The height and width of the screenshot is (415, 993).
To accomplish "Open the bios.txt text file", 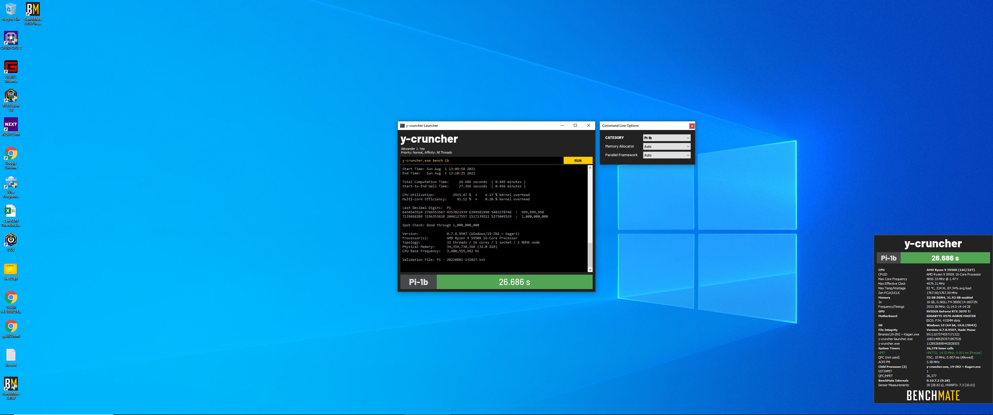I will click(x=11, y=358).
